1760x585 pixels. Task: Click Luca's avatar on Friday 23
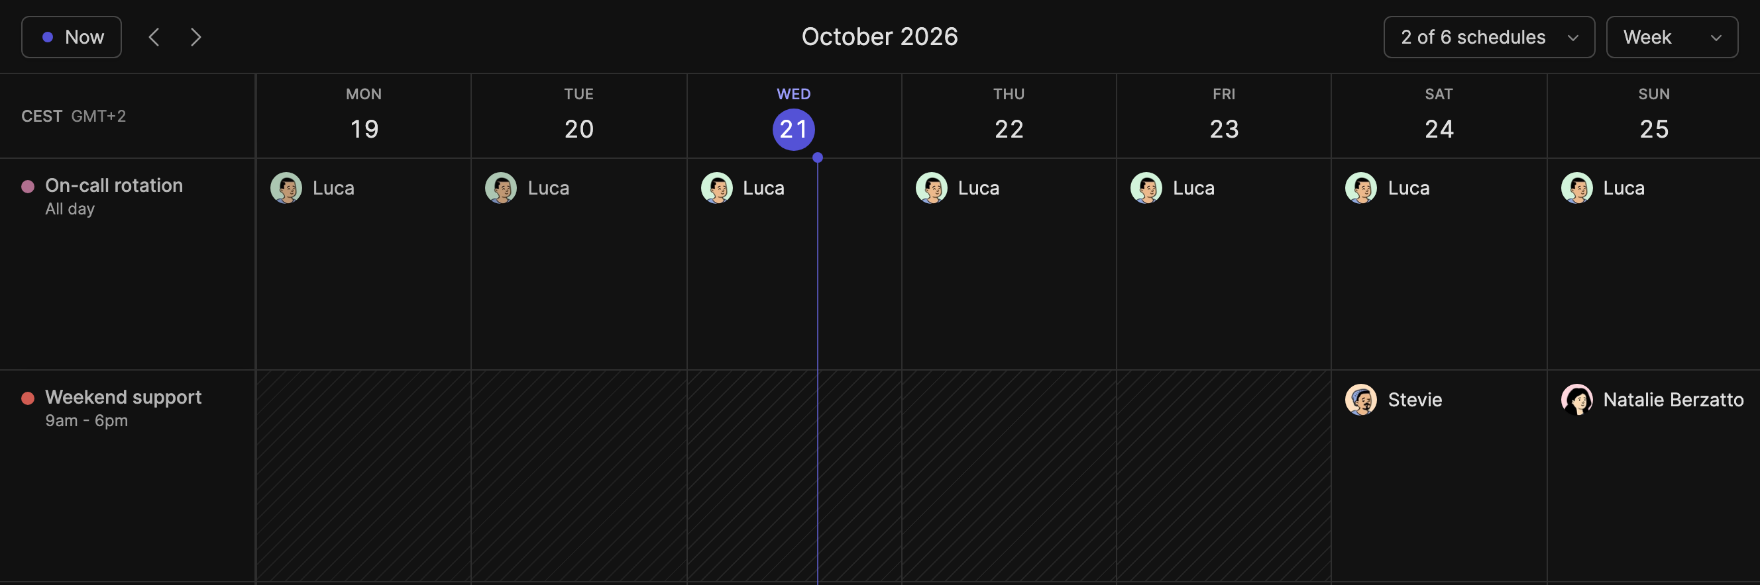tap(1146, 188)
